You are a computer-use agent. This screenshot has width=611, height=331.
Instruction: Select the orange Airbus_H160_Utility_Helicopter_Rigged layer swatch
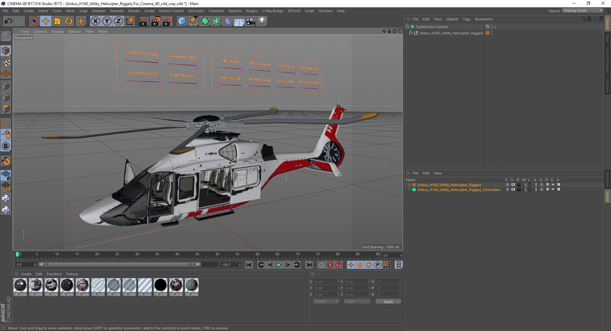[x=414, y=185]
